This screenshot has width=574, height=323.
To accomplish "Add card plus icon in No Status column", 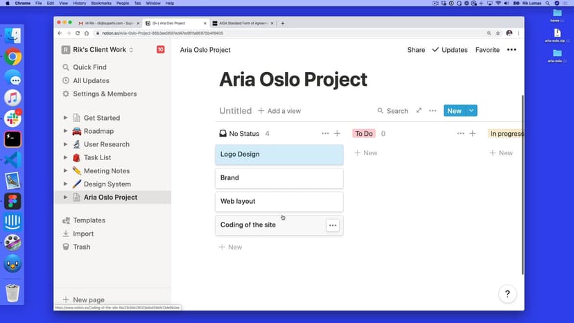I will coord(337,134).
